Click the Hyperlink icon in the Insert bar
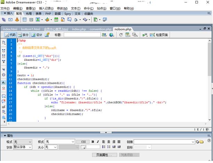This screenshot has width=213, height=163. 4,20
